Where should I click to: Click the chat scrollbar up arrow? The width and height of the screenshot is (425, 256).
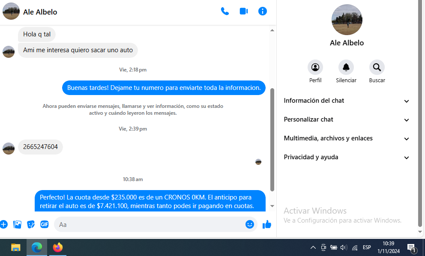pos(272,30)
